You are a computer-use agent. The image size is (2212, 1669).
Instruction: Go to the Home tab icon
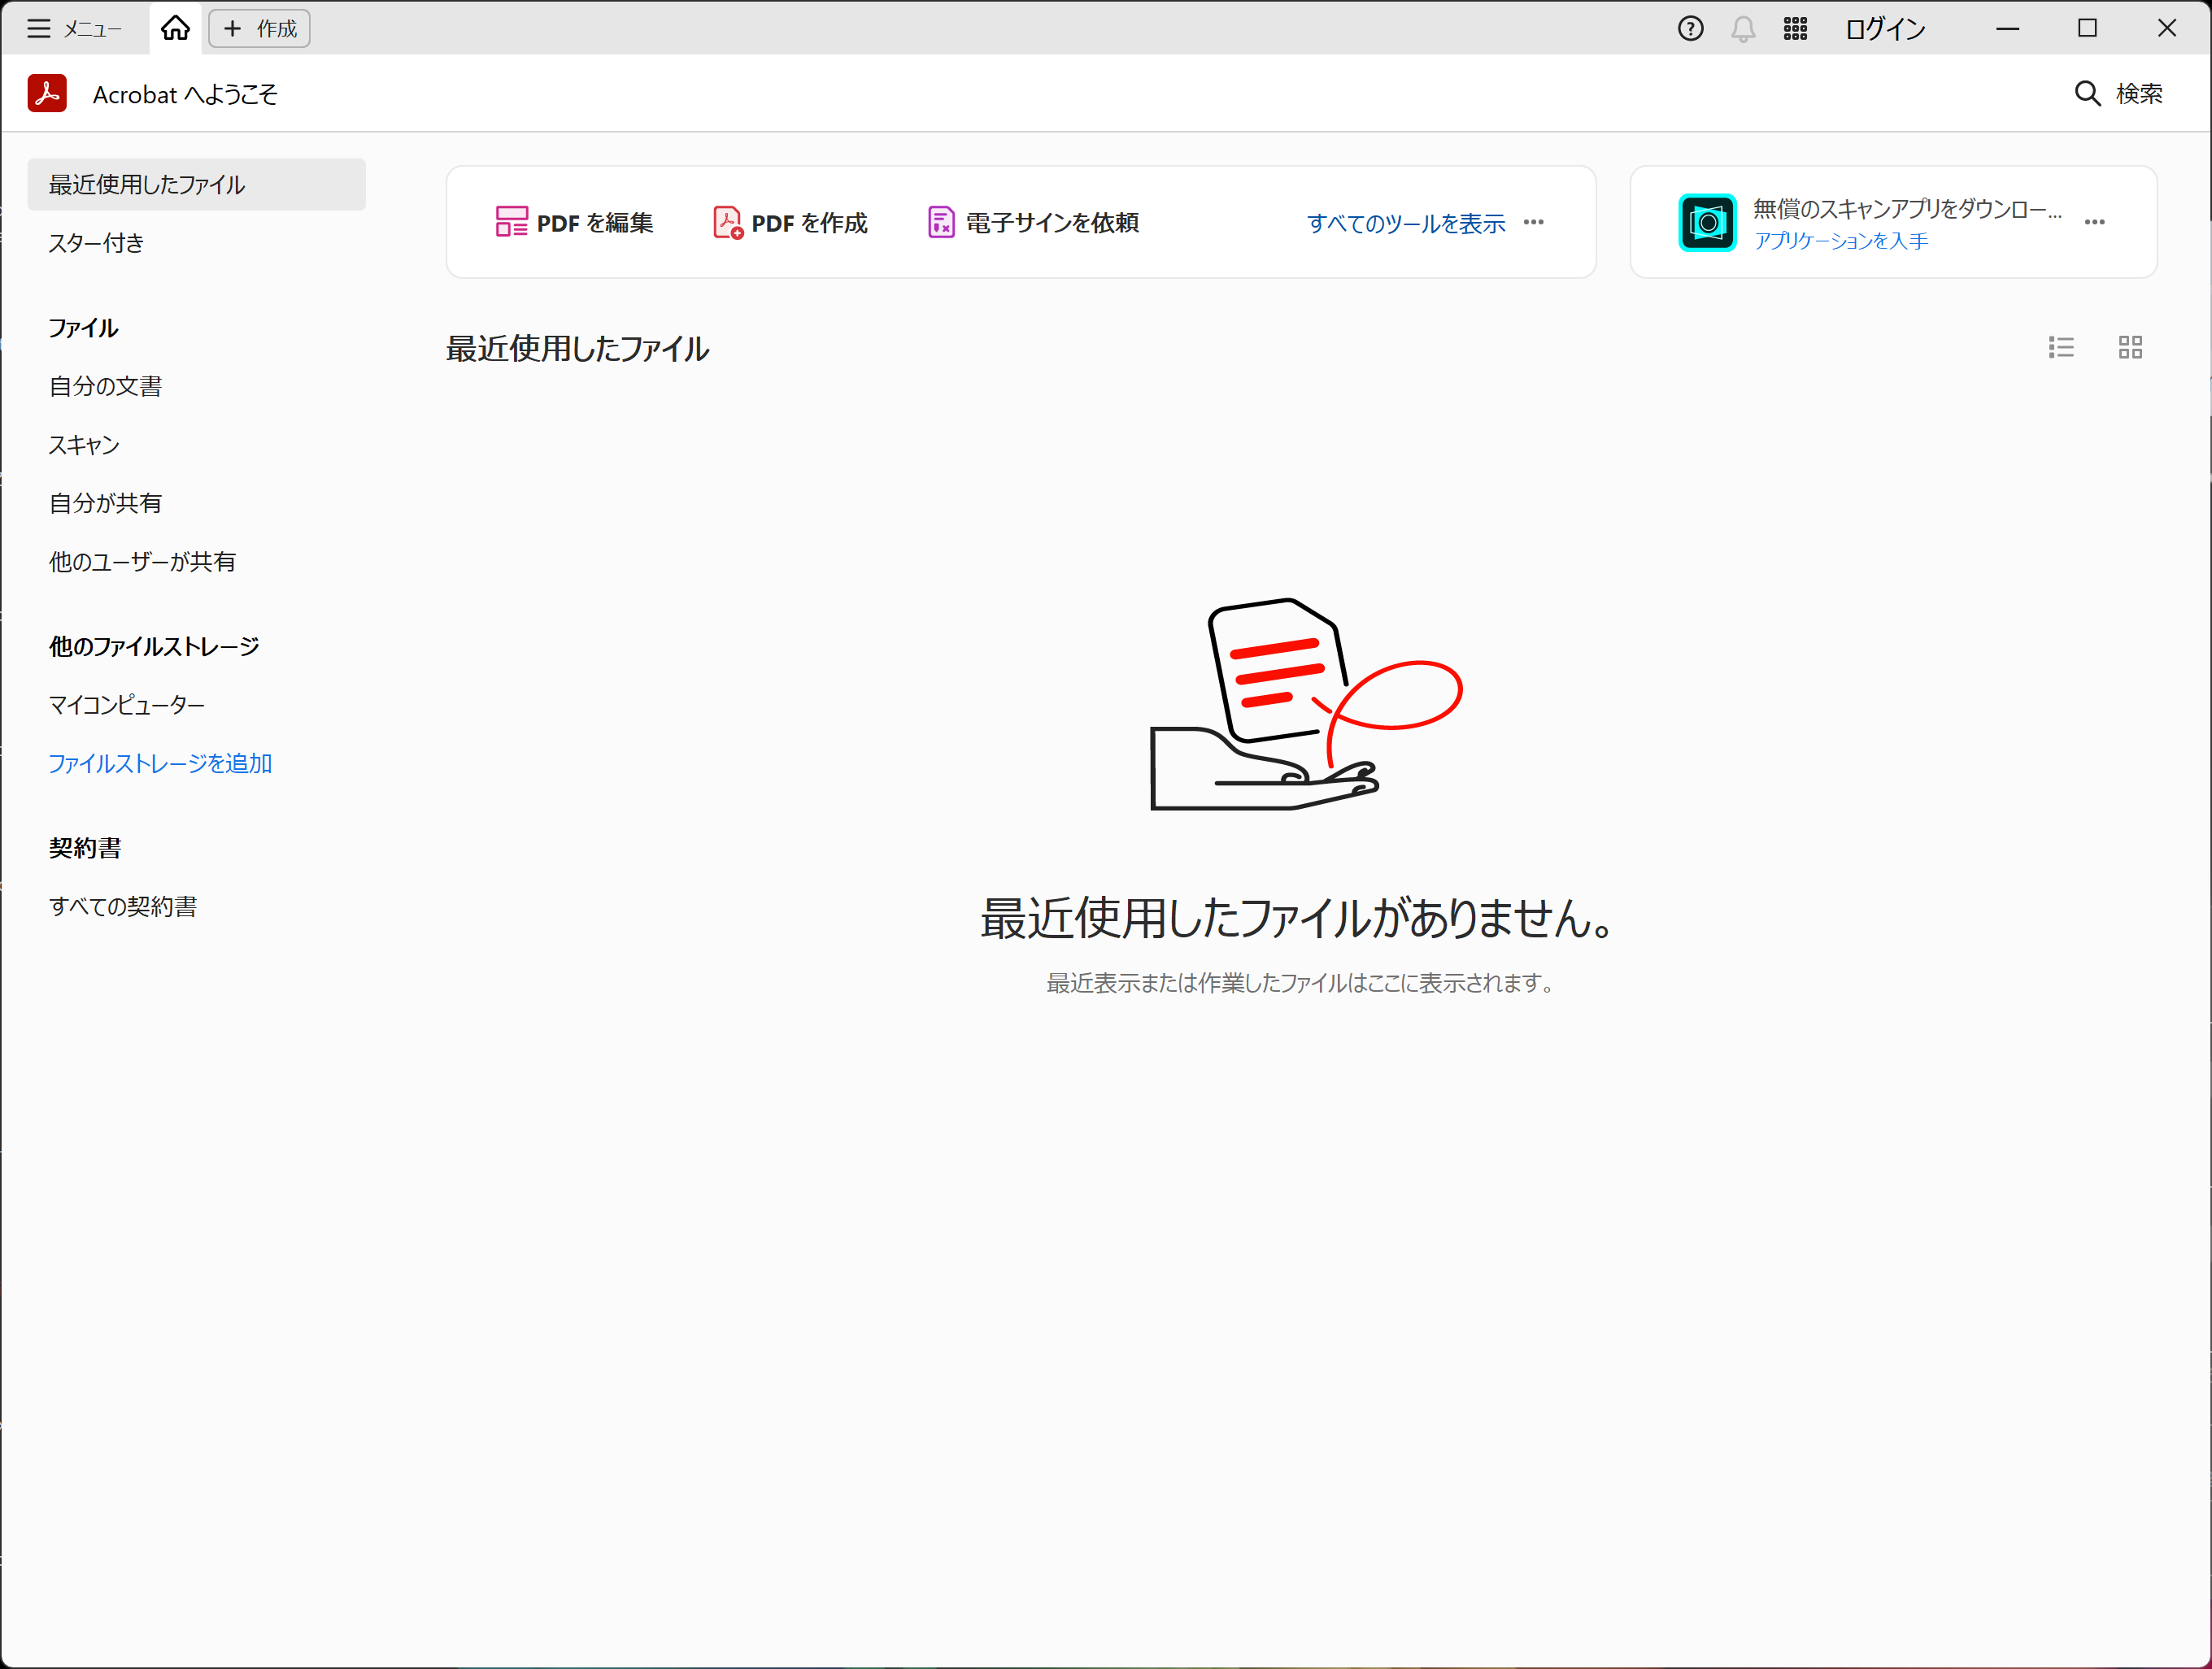click(175, 29)
